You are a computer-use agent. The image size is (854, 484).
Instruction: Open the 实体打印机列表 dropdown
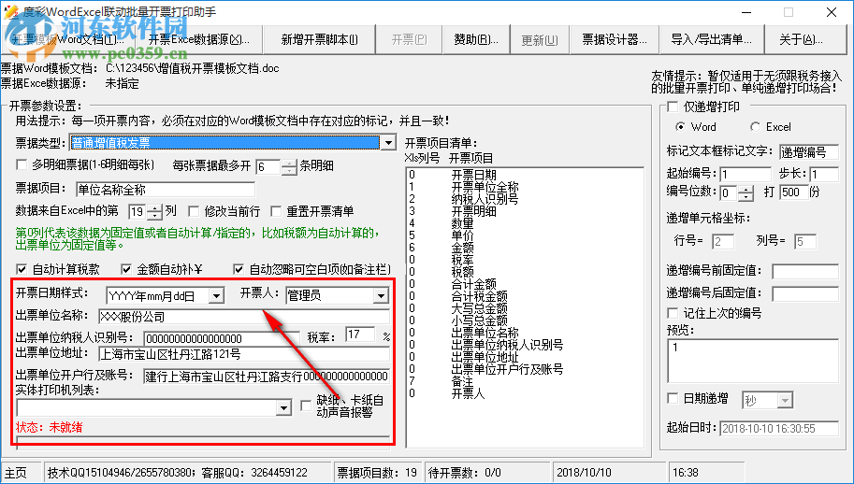(x=283, y=408)
